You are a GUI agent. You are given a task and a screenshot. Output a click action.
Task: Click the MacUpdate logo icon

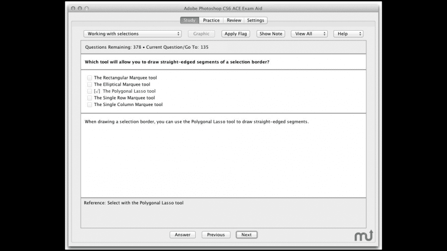[364, 235]
